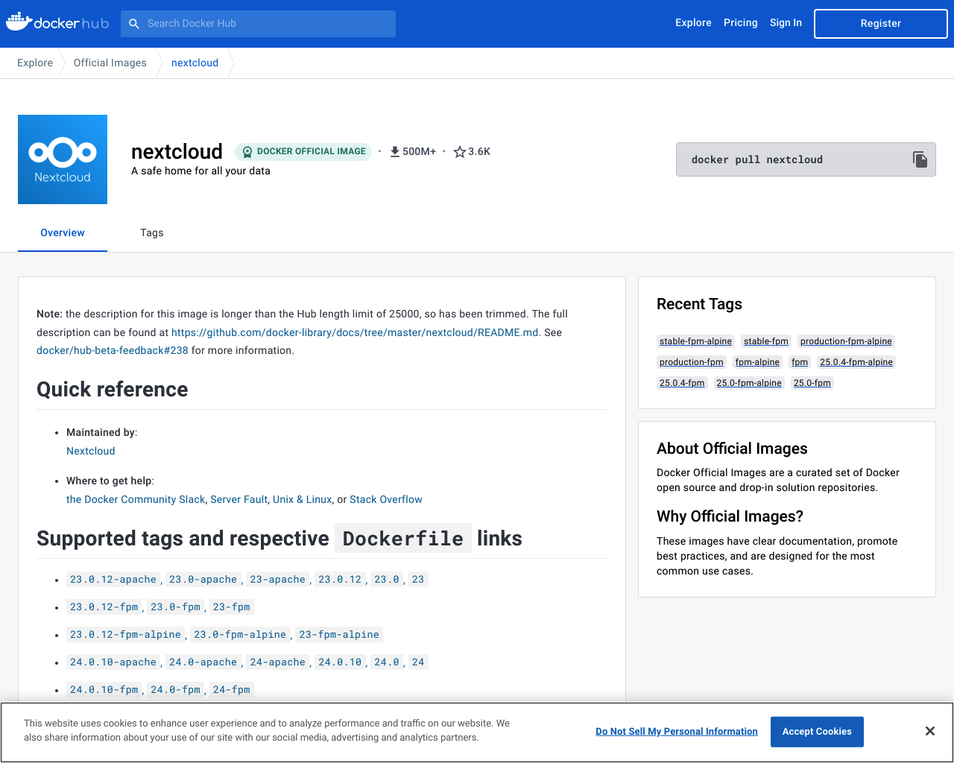Image resolution: width=954 pixels, height=763 pixels.
Task: Select recent tag stable-fpm-alpine
Action: [x=695, y=341]
